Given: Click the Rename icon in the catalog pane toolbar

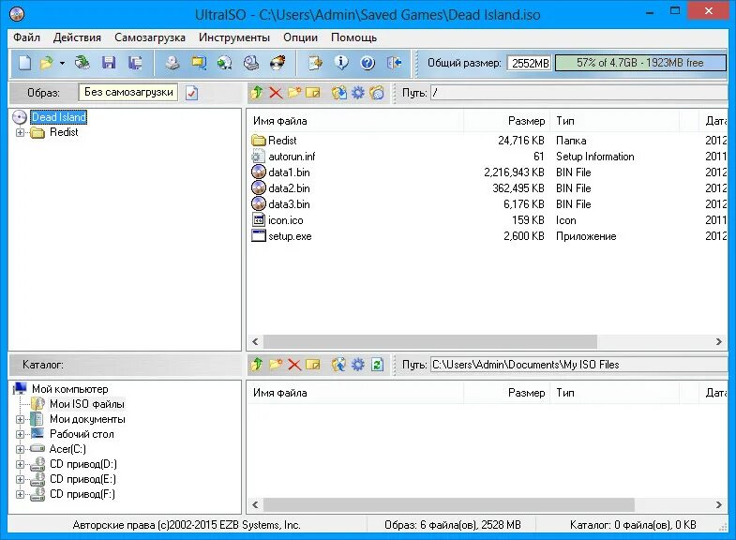Looking at the screenshot, I should tap(313, 364).
